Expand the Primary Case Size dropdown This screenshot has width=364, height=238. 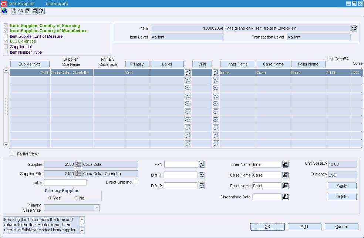point(97,208)
